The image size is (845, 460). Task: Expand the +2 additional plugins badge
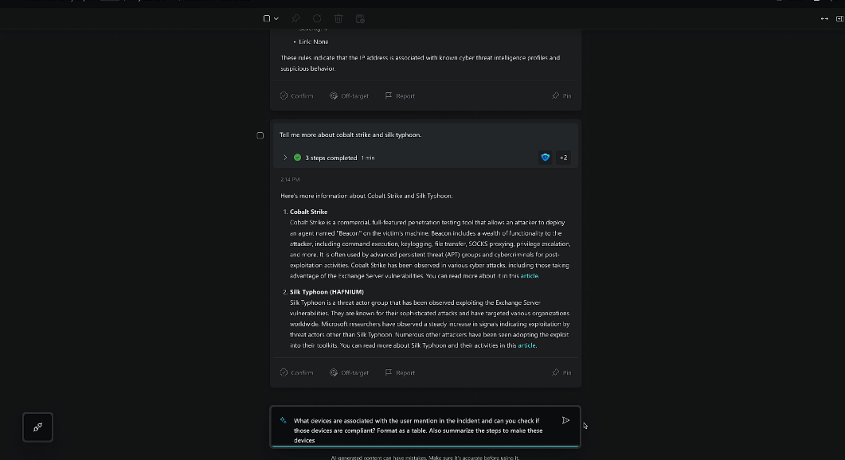[x=563, y=158]
